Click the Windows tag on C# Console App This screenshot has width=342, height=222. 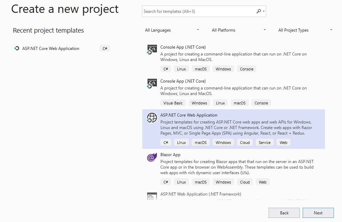(223, 69)
